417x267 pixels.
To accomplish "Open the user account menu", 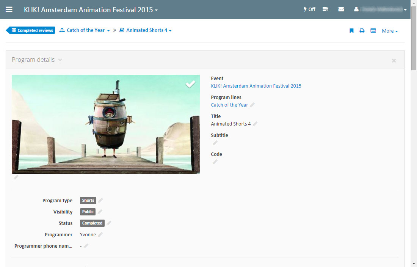I will coord(380,9).
